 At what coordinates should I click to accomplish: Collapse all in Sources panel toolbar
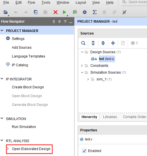coord(93,43)
